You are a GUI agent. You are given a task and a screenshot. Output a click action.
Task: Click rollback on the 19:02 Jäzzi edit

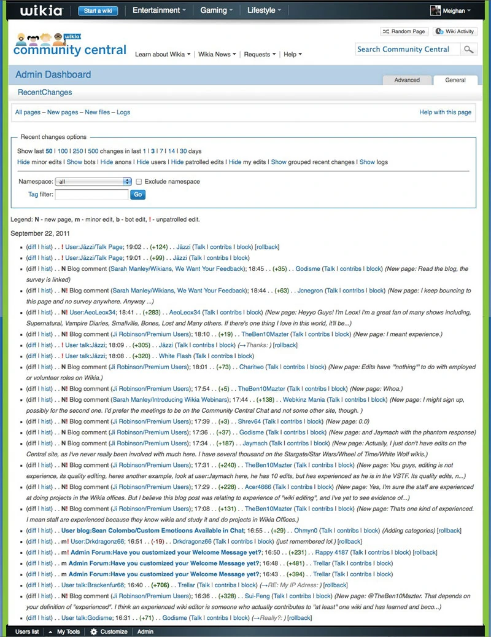[267, 247]
